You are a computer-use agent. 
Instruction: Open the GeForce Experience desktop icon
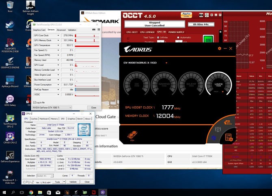coord(10,155)
